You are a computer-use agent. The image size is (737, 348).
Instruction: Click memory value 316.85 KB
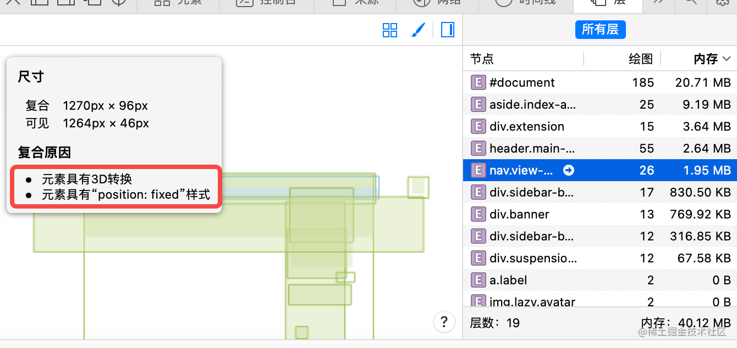(700, 236)
